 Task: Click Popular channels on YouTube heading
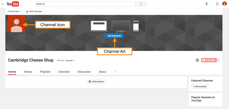[x=203, y=99]
